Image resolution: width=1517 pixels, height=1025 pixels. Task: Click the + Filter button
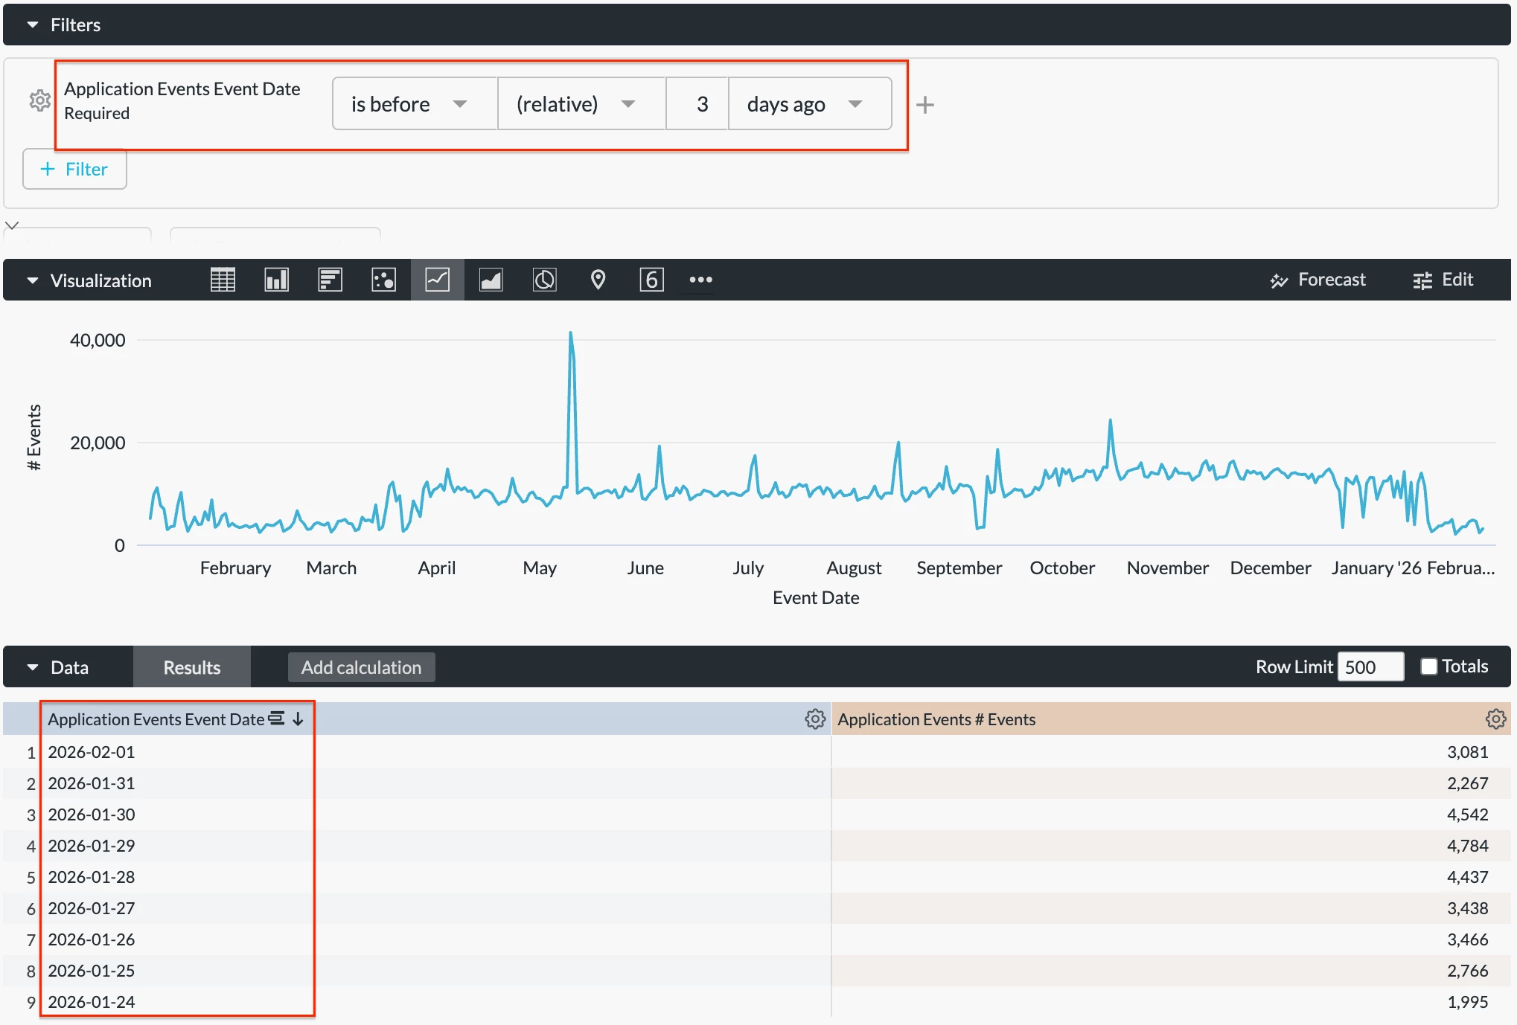(x=74, y=169)
